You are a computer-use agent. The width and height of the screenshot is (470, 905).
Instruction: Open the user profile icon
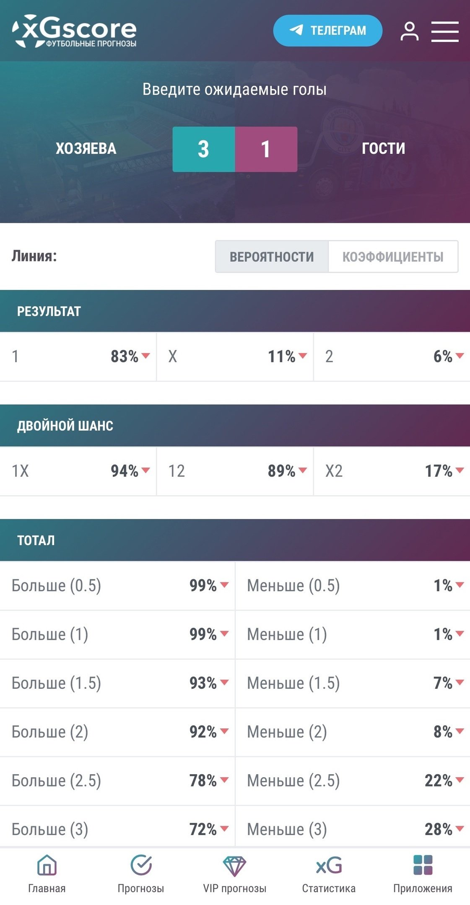409,31
